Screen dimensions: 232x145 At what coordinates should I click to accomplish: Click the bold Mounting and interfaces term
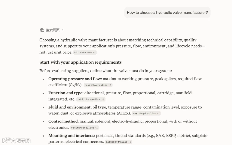pos(71,136)
